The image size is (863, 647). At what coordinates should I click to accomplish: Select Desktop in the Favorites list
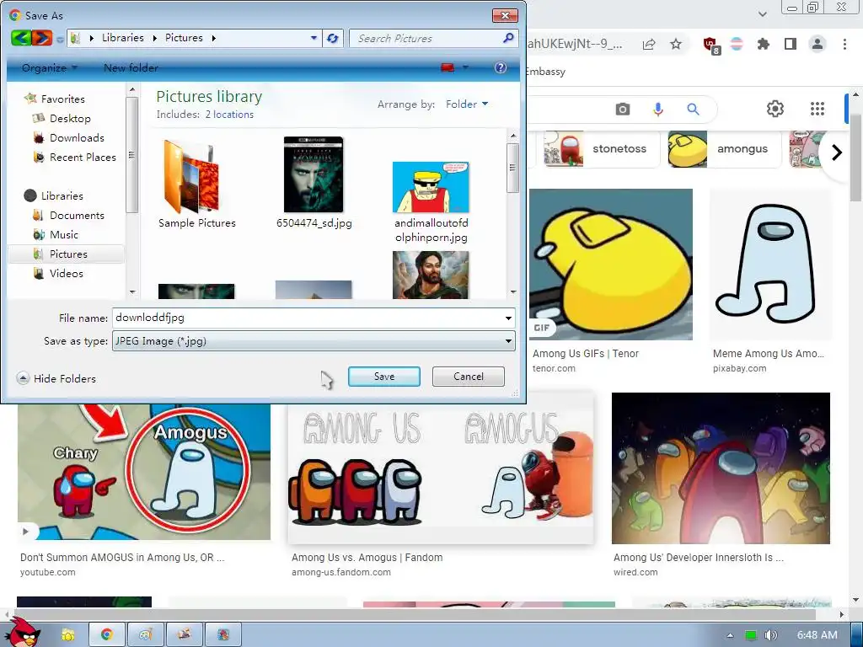click(70, 118)
